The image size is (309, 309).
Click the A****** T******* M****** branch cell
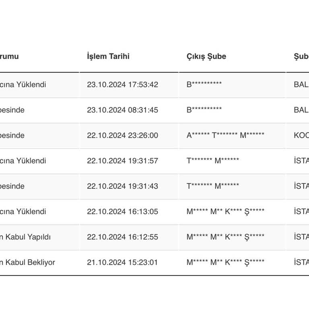click(x=225, y=135)
